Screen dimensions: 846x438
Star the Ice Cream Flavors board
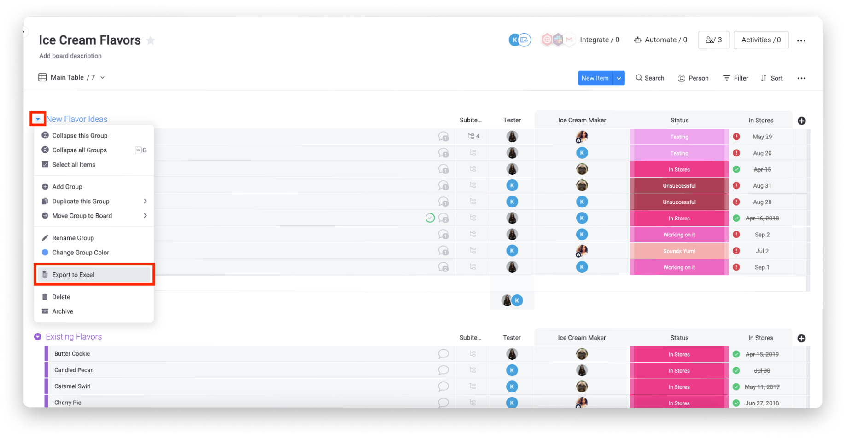[x=151, y=40]
